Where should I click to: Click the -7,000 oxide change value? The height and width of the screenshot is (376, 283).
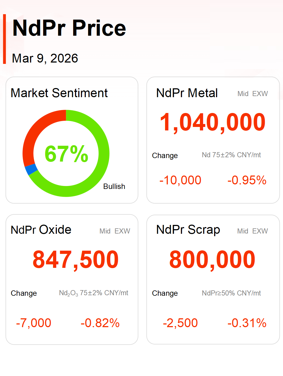33,323
